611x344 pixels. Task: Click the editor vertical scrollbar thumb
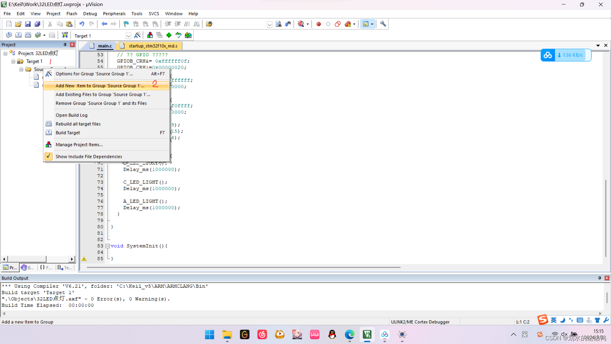tap(606, 218)
